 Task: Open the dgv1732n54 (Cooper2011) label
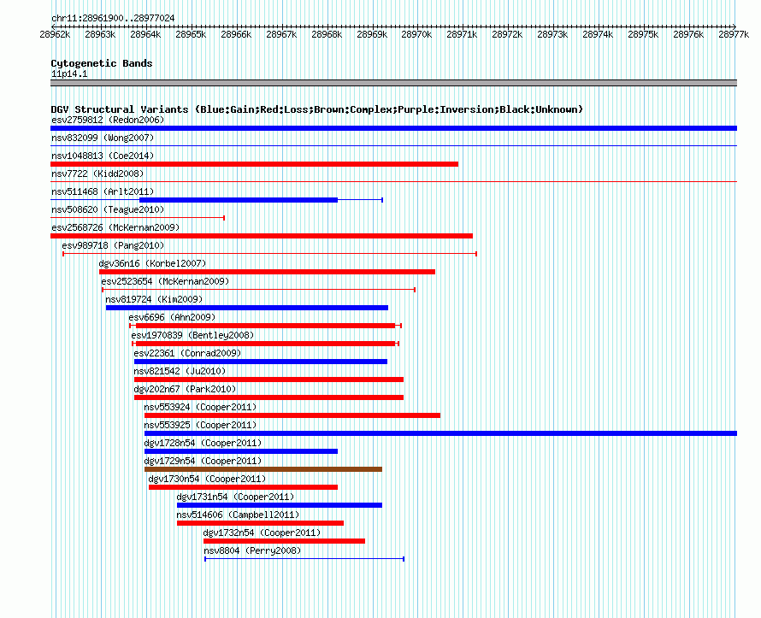pyautogui.click(x=262, y=533)
